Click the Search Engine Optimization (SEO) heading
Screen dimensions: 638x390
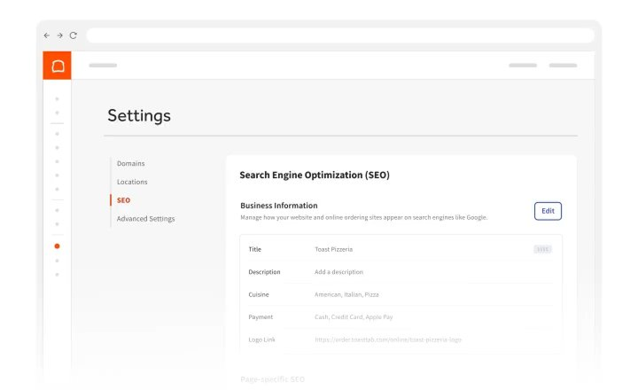(315, 175)
